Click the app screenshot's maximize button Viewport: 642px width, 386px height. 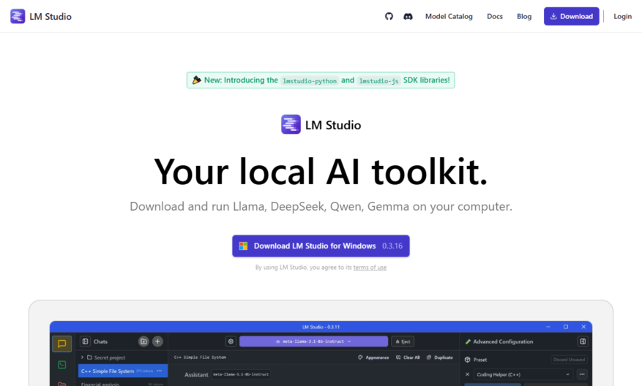(x=566, y=327)
